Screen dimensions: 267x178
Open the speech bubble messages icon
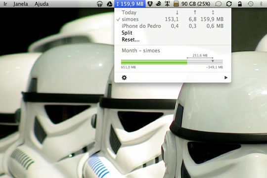(219, 4)
